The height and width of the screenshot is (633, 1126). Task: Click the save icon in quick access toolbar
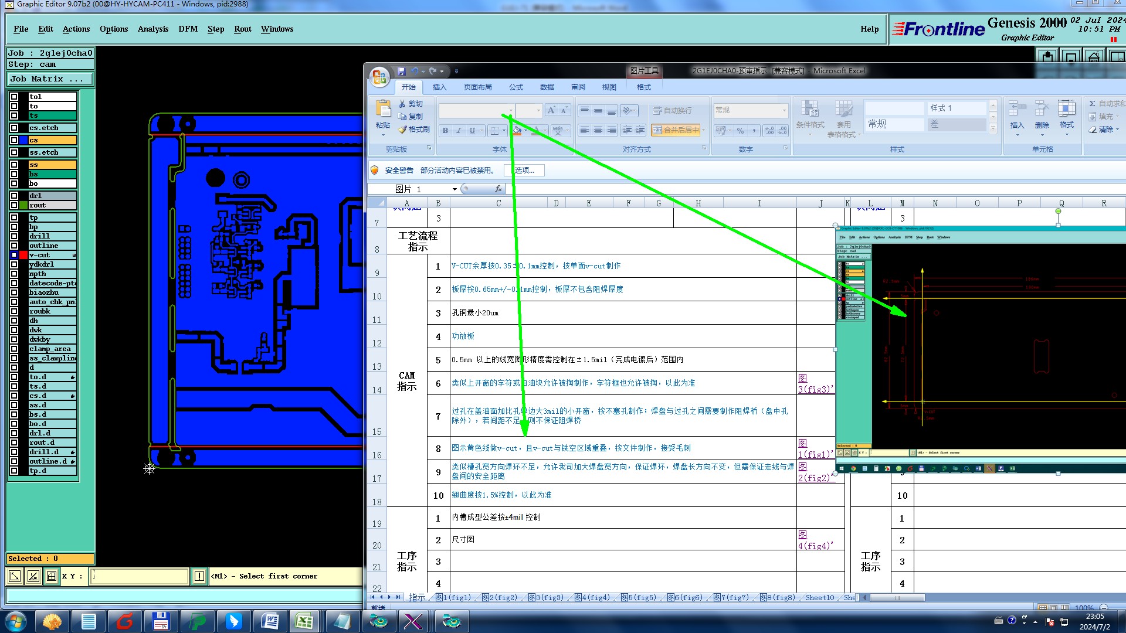point(402,71)
